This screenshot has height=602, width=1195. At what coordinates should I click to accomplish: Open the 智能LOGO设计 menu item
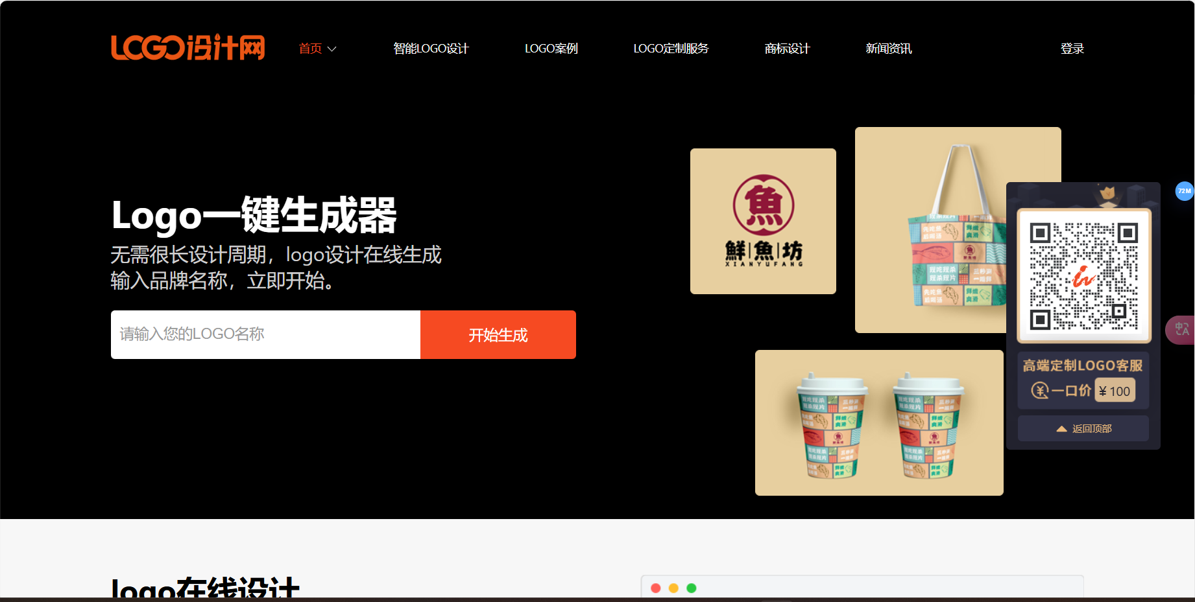[431, 48]
